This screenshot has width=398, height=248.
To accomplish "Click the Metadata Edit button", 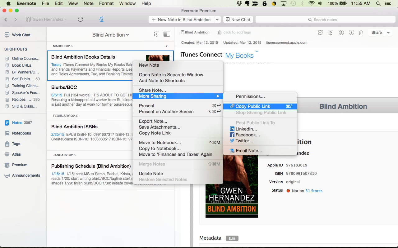I will pos(232,238).
